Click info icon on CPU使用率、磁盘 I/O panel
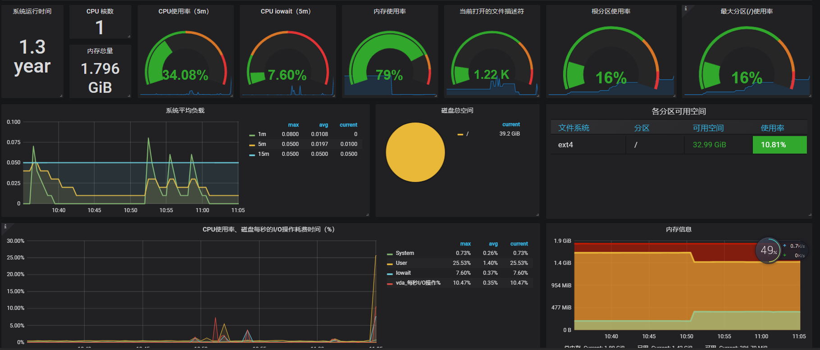Image resolution: width=820 pixels, height=350 pixels. pyautogui.click(x=5, y=227)
